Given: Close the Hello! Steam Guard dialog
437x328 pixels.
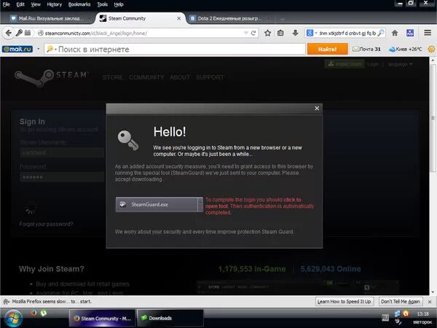Looking at the screenshot, I should point(317,108).
